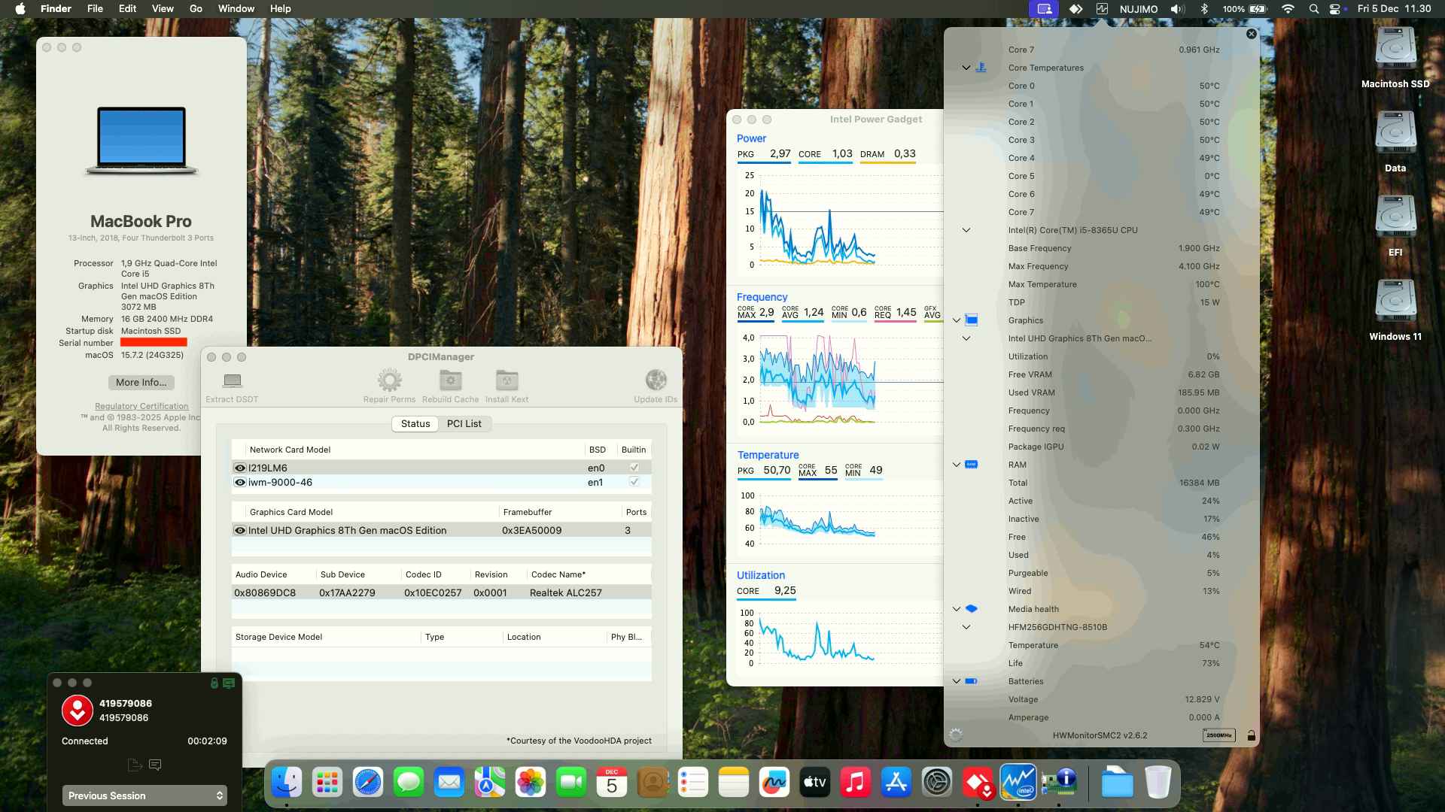Open the chat icon in the AnyDesk session window
The height and width of the screenshot is (812, 1445).
click(x=156, y=765)
